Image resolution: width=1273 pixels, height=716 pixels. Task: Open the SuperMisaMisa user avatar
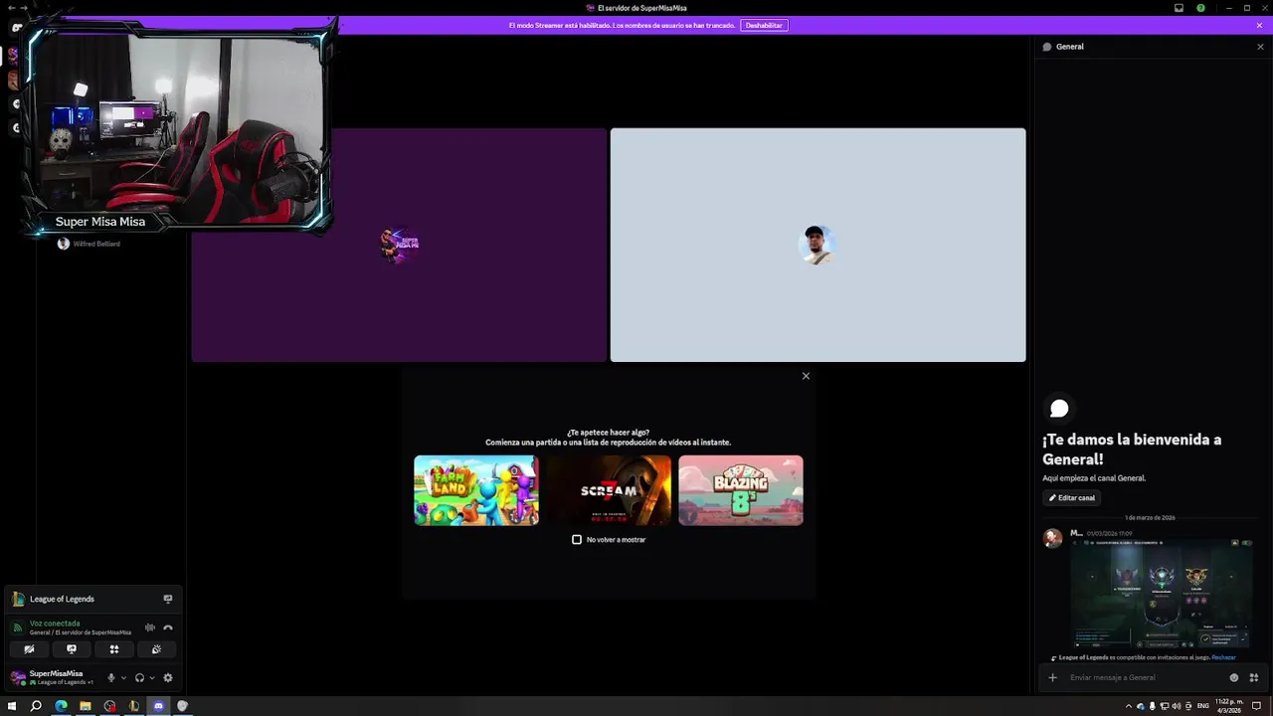point(18,677)
